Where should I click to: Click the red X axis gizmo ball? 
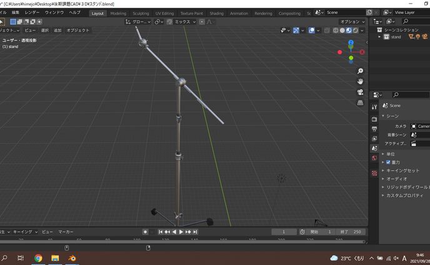[x=362, y=52]
